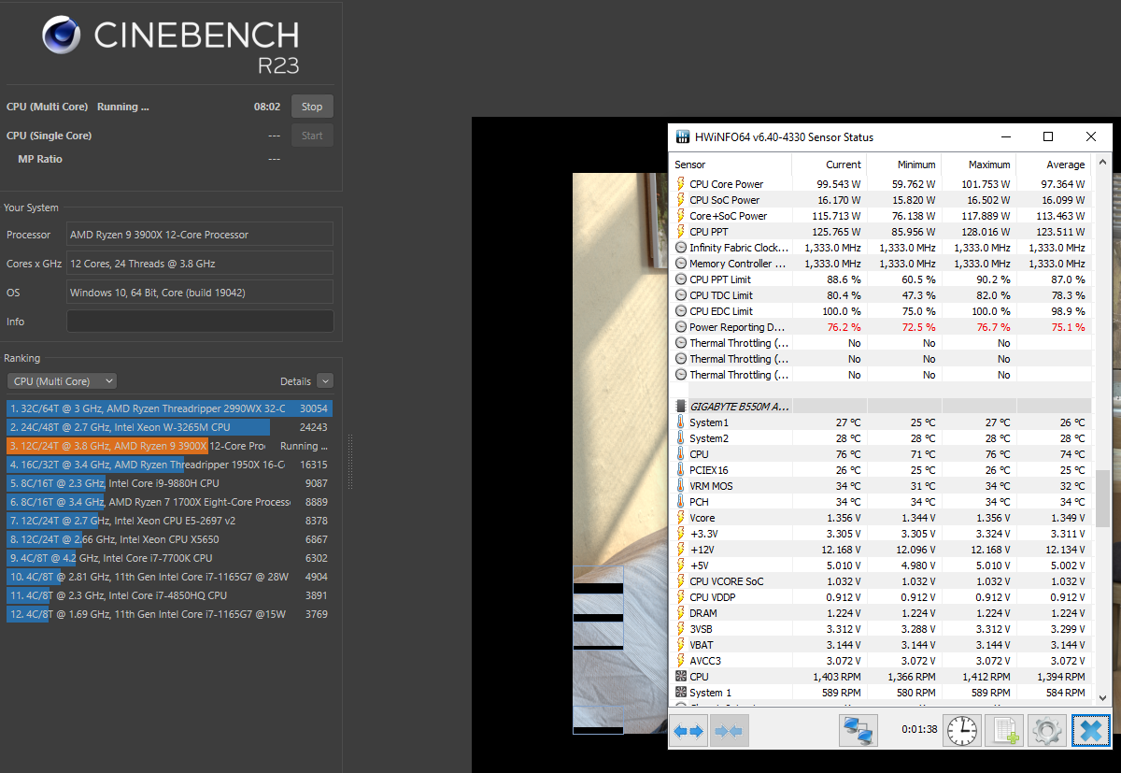Click the HWiNFO scrollbar up arrow

(x=1102, y=164)
